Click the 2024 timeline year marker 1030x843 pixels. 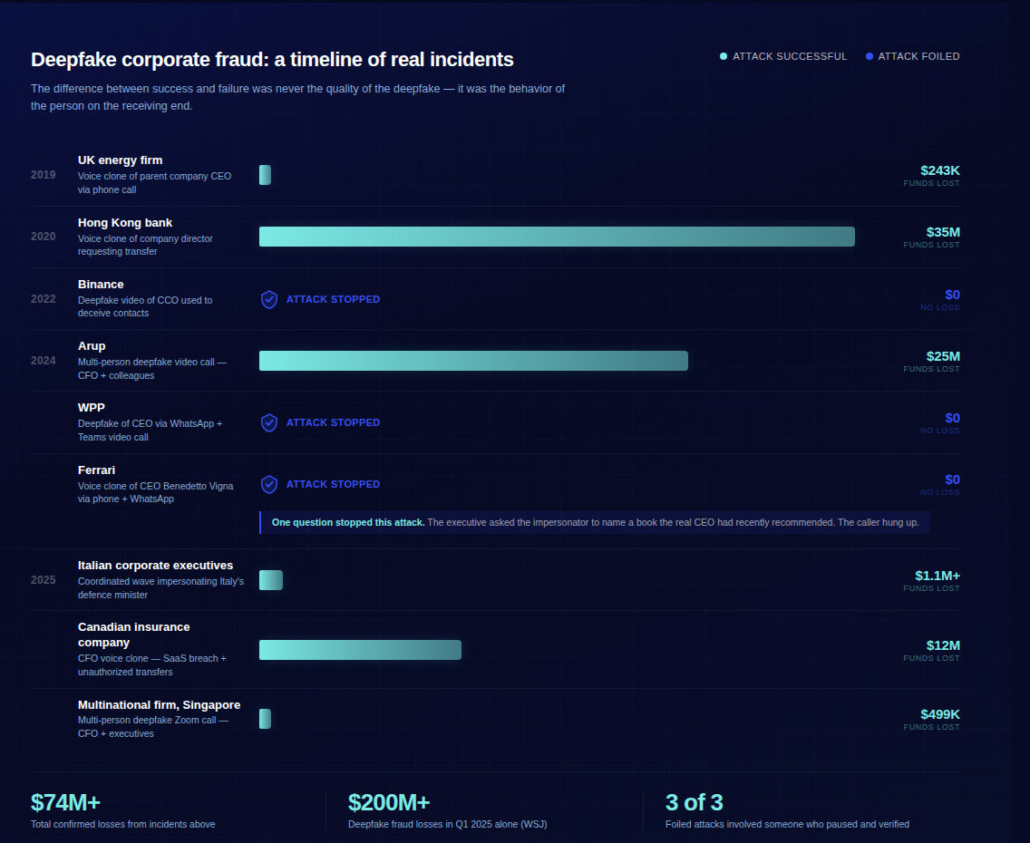pyautogui.click(x=43, y=361)
